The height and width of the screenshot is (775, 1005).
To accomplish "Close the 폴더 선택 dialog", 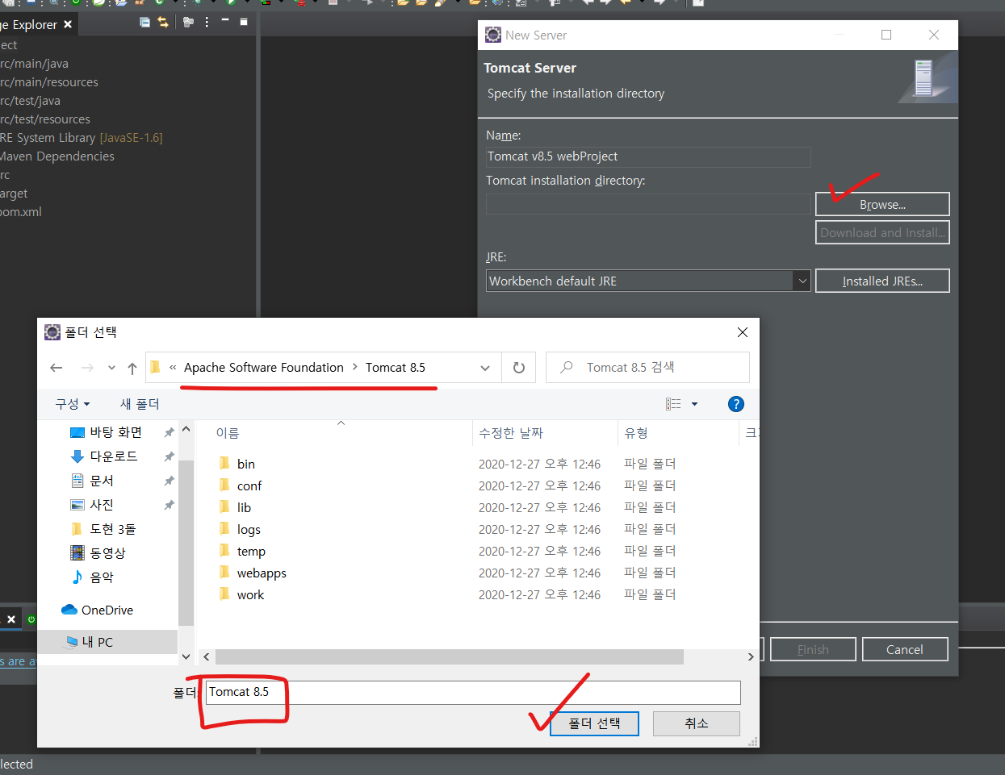I will click(743, 332).
